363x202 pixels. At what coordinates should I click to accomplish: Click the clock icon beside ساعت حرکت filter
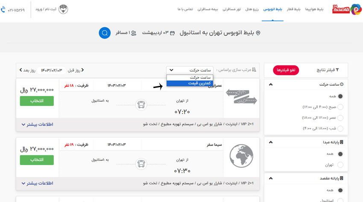[342, 84]
